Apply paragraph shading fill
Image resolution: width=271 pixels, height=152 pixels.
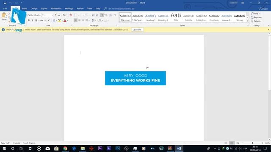pos(100,20)
